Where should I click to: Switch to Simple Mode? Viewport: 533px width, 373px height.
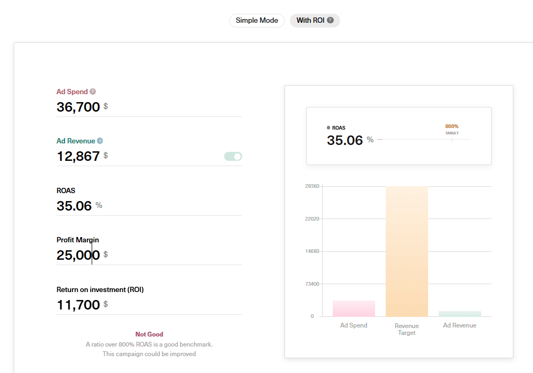tap(256, 20)
